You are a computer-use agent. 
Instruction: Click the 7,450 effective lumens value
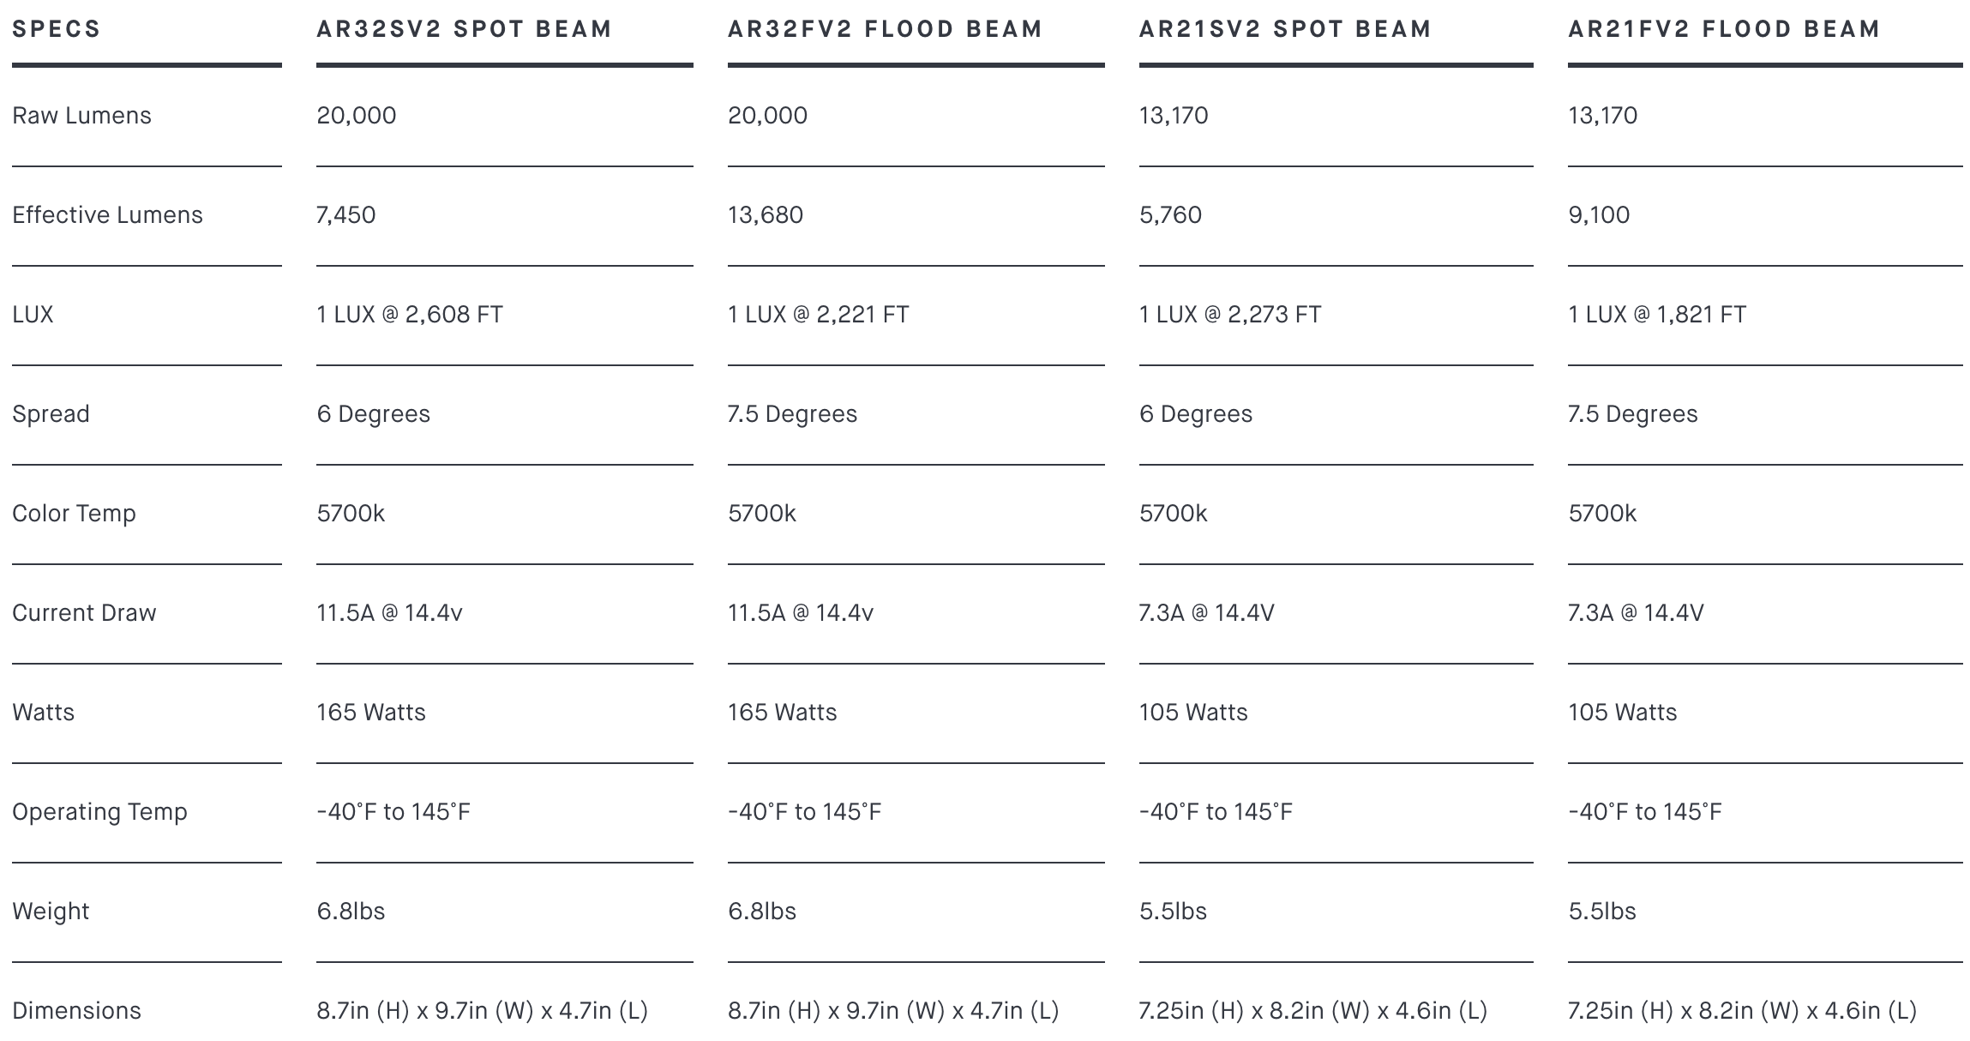pyautogui.click(x=345, y=215)
